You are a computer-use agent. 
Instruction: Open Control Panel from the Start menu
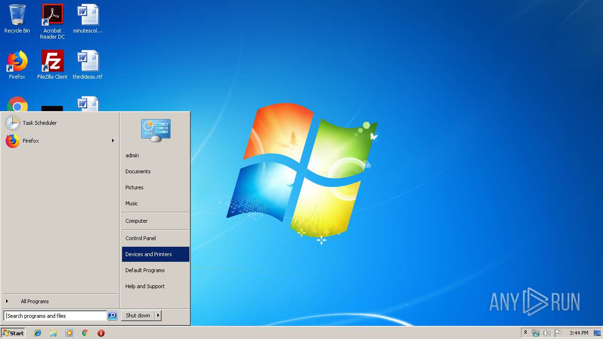click(x=155, y=238)
